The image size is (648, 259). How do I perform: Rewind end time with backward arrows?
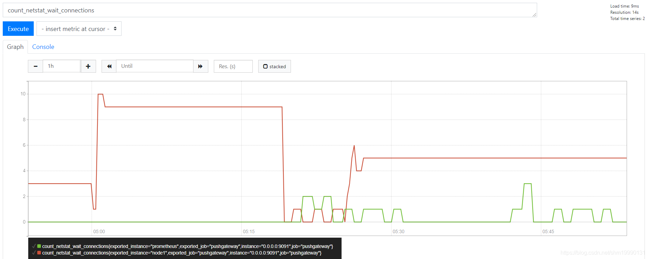pyautogui.click(x=109, y=66)
